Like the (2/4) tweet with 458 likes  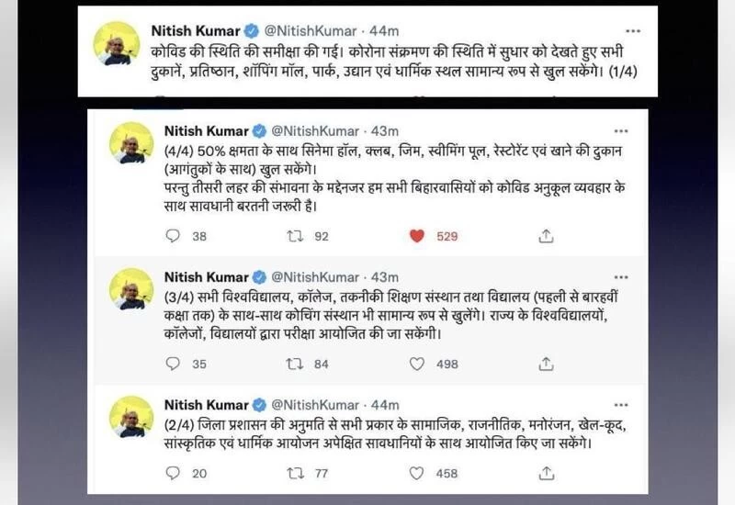[417, 474]
